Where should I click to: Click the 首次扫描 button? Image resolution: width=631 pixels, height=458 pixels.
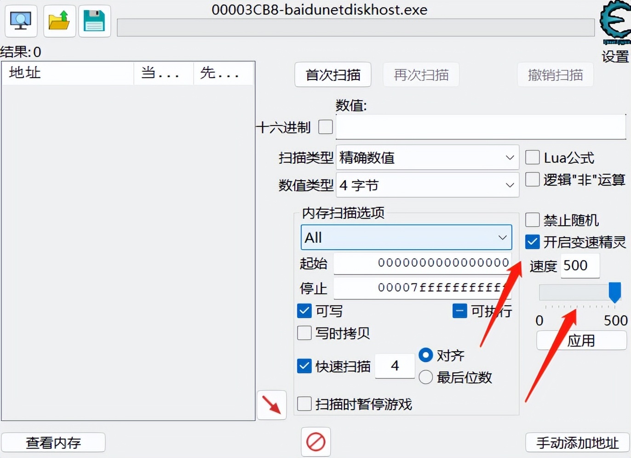[333, 74]
